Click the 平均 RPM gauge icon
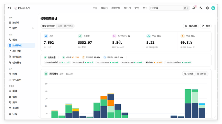The image size is (222, 124). pos(148,36)
